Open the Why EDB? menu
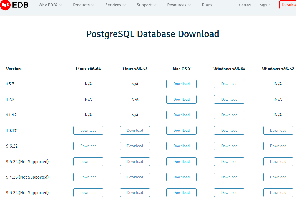The width and height of the screenshot is (296, 198). point(51,5)
